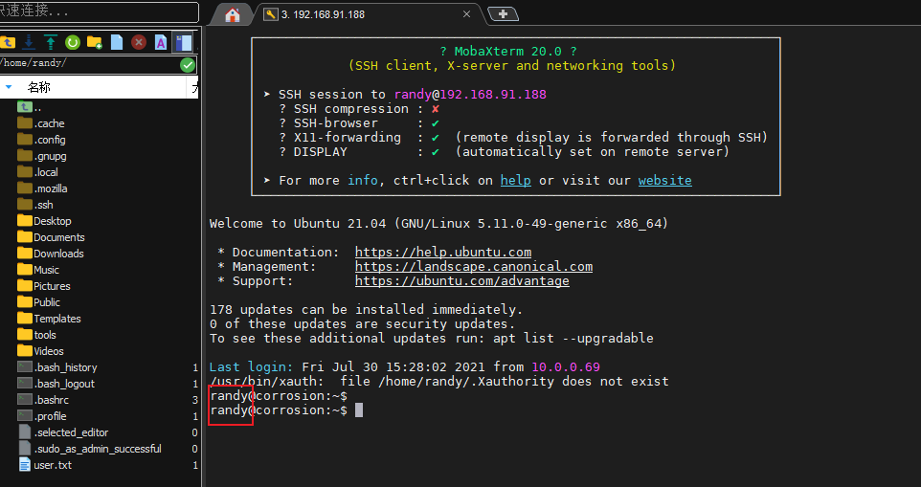Click the terminal cursor at last prompt
The height and width of the screenshot is (487, 921).
(x=359, y=410)
